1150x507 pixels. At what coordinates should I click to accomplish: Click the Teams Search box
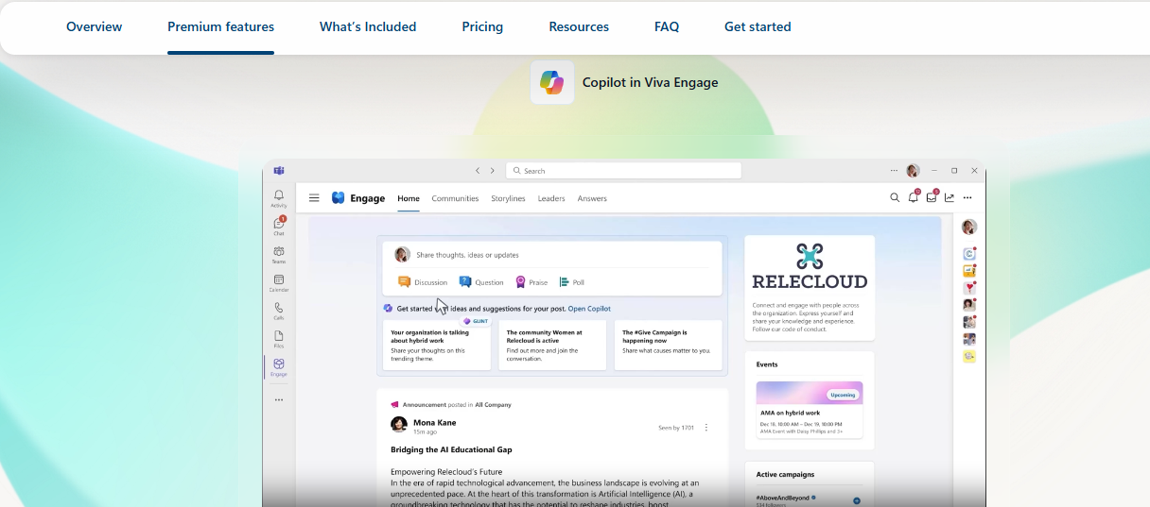623,171
